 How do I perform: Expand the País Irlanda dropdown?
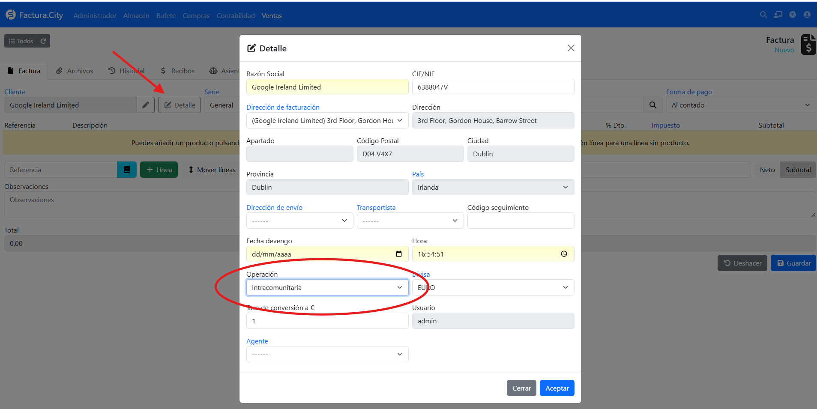click(x=493, y=187)
